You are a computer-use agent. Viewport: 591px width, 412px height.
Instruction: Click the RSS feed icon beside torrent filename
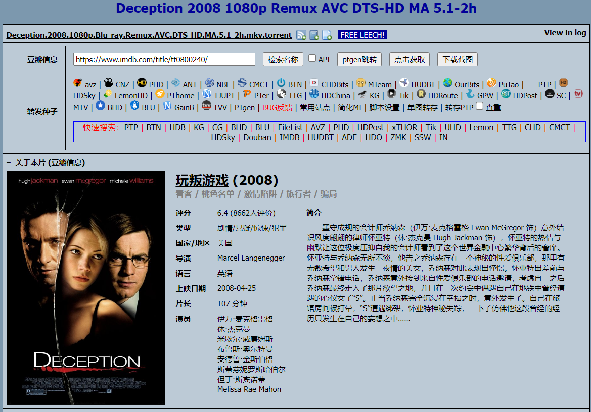pyautogui.click(x=301, y=35)
